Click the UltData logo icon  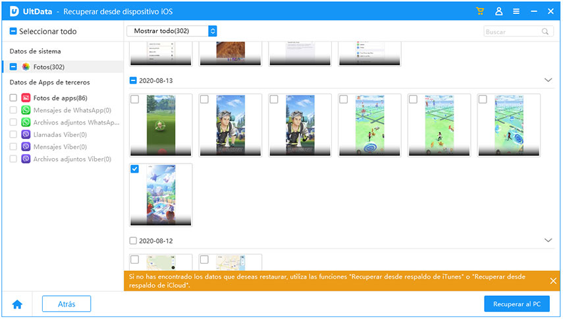[x=13, y=11]
